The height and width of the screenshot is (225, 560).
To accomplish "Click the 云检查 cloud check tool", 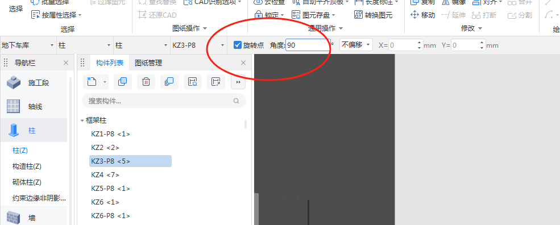I will point(269,2).
